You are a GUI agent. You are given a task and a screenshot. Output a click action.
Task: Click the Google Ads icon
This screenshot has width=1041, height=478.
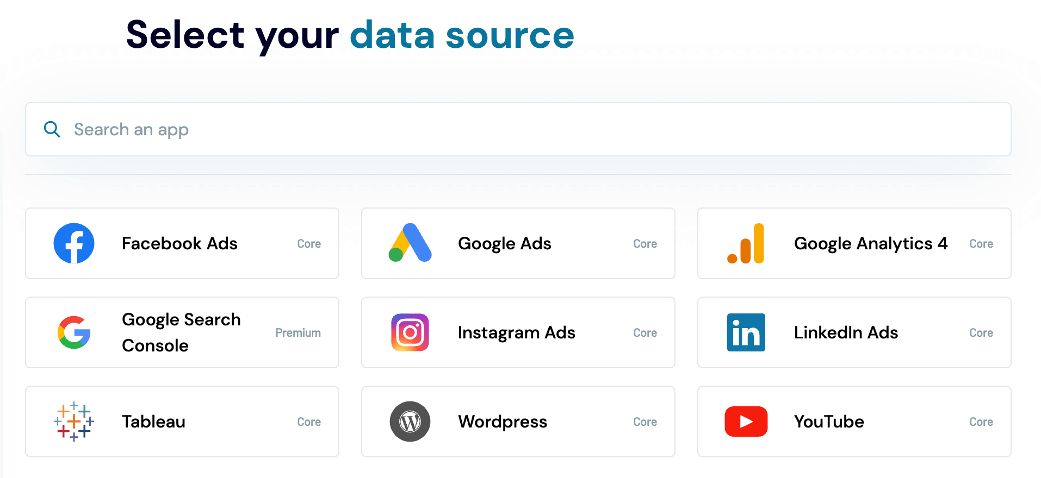point(410,243)
